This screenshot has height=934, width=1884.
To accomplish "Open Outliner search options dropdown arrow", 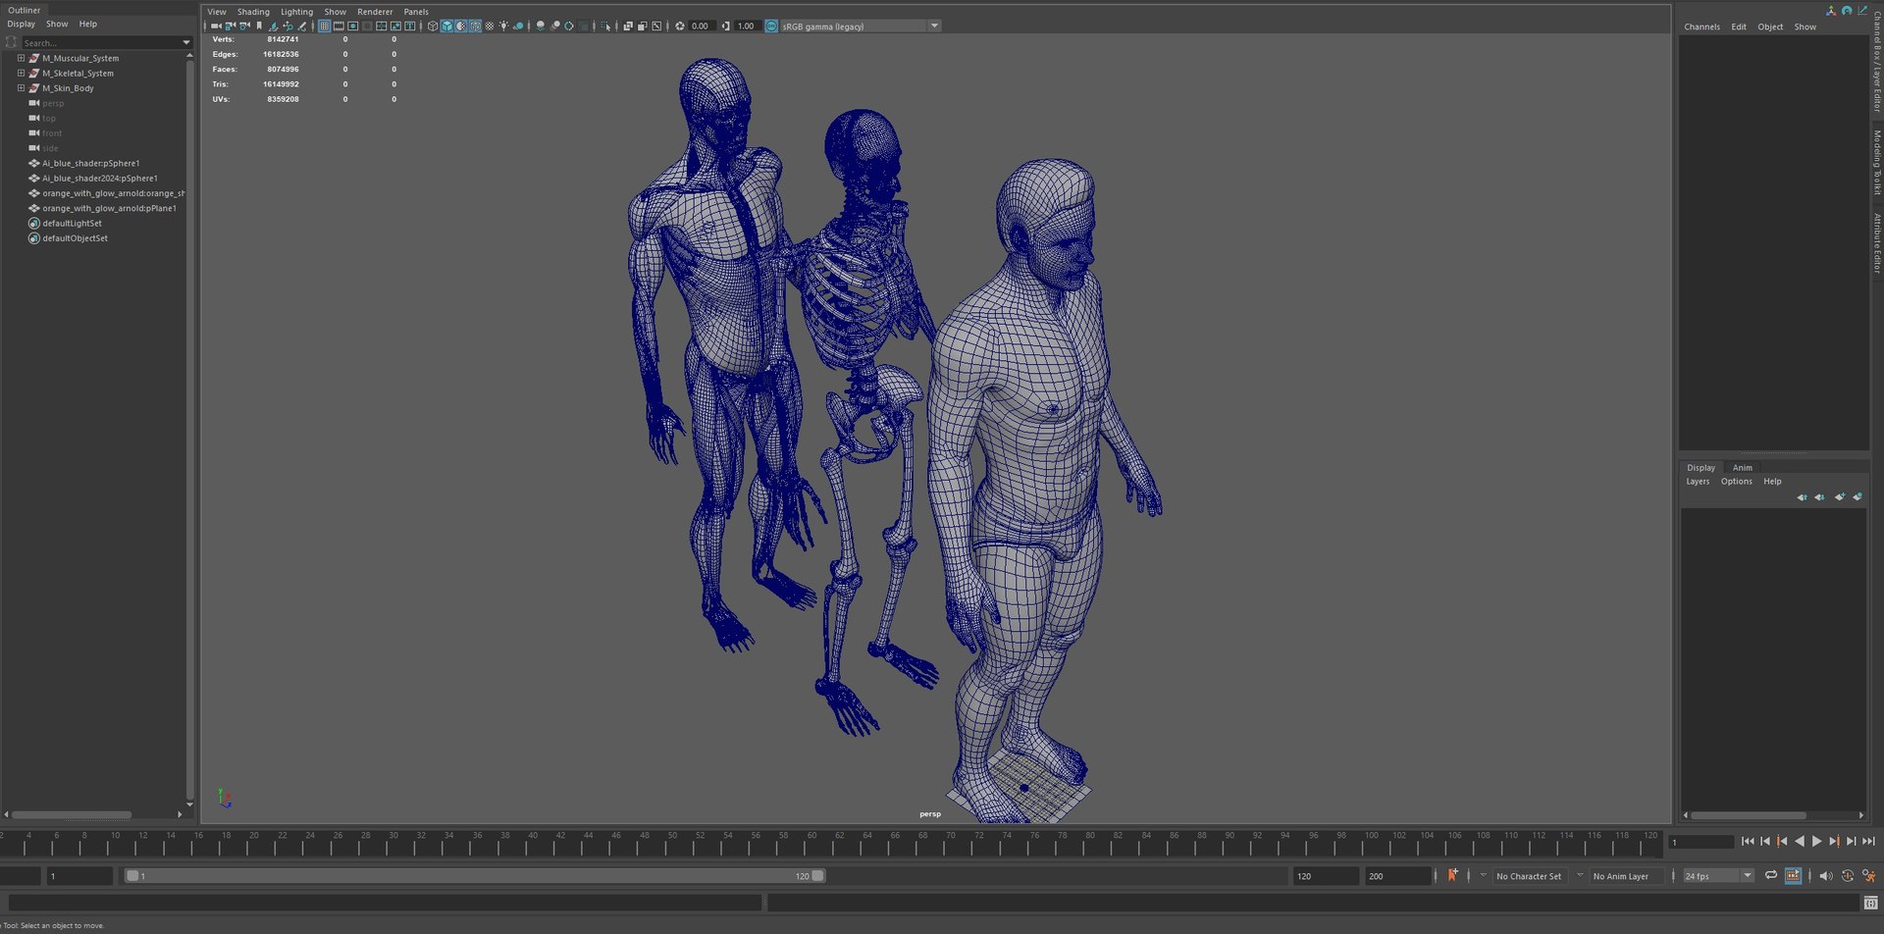I will (x=185, y=42).
